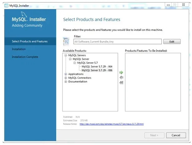Expand the Applications tree node
Viewport: 192px width, 145px height.
pos(66,74)
